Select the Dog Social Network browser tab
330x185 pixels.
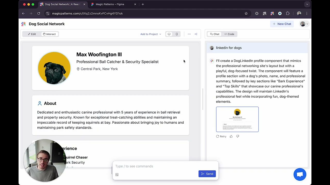(x=62, y=4)
